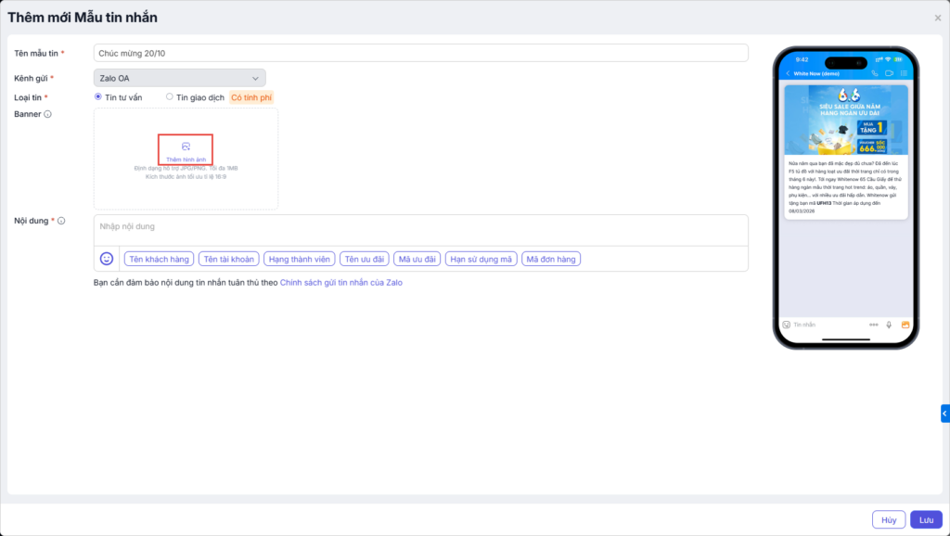Screen dimensions: 950x536
Task: Close the Thêm mới Mẫu tin nhắn dialog
Action: (x=937, y=19)
